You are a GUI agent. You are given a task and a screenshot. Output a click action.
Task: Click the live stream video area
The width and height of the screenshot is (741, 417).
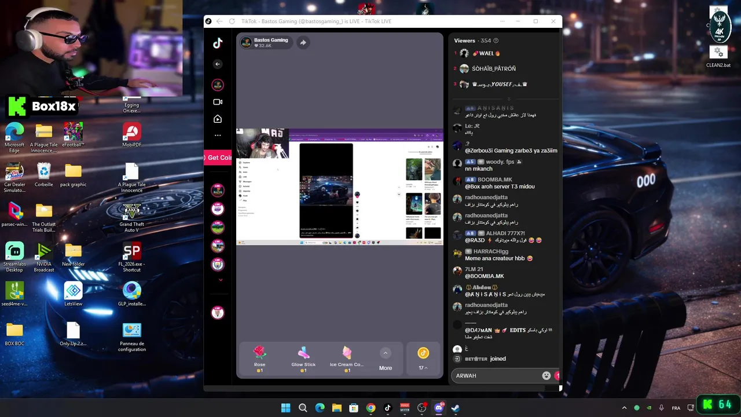(340, 186)
